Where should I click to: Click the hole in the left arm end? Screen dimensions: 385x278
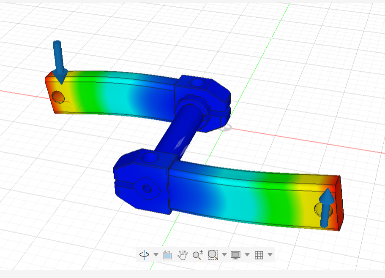(58, 97)
